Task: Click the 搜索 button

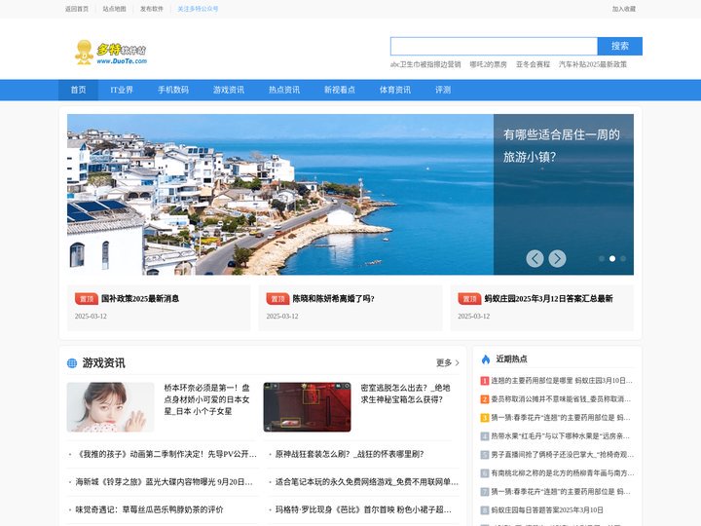Action: pos(619,46)
